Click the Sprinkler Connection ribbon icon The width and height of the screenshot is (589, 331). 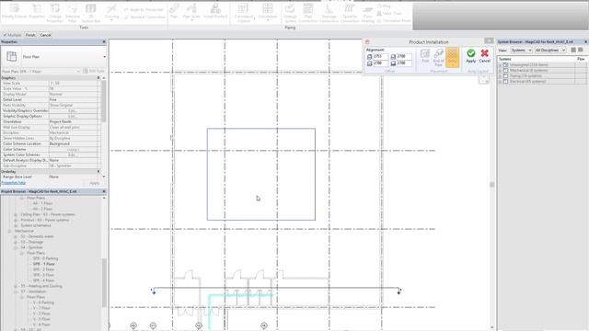350,13
